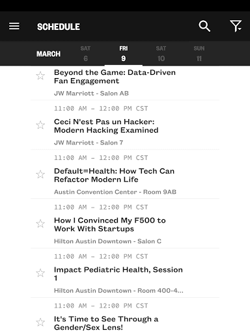Open the schedule filter funnel
Viewport: 250px width, 333px height.
pos(236,27)
